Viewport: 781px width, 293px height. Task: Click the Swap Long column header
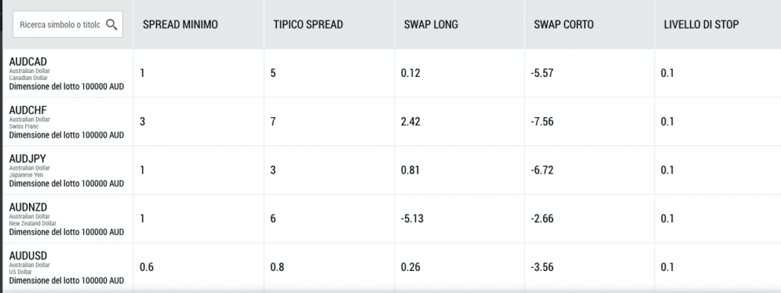tap(431, 24)
